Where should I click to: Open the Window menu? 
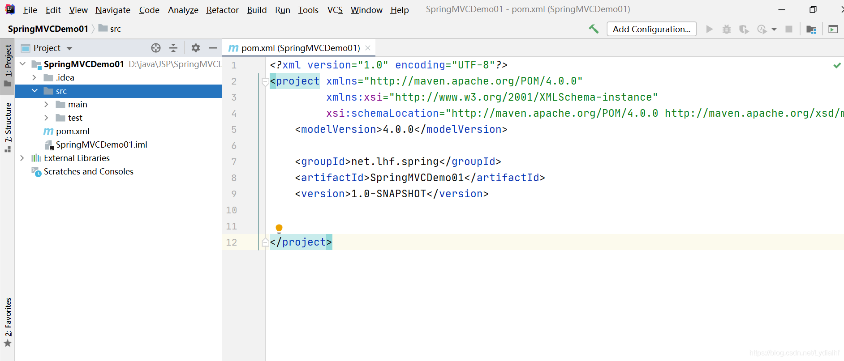point(366,10)
